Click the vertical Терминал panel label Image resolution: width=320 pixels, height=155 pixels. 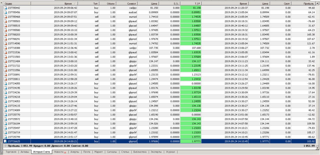tap(1, 147)
